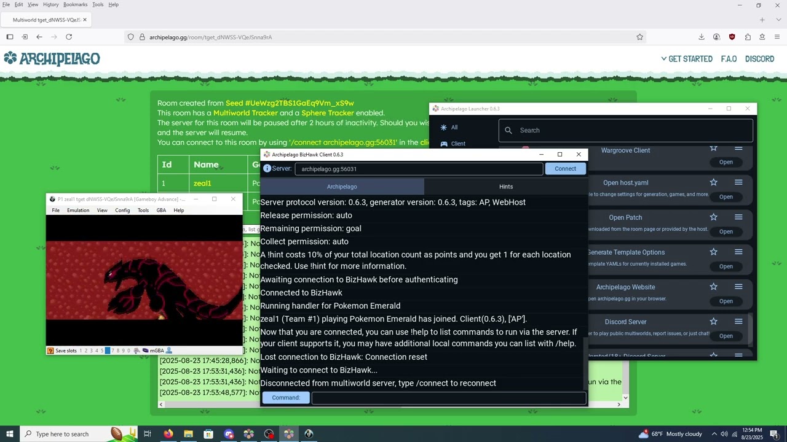Viewport: 787px width, 442px height.
Task: Open Firefox extensions puzzle icon
Action: click(747, 37)
